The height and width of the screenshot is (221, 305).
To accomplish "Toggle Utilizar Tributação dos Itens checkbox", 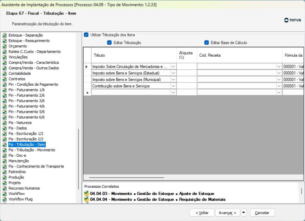I will 86,35.
